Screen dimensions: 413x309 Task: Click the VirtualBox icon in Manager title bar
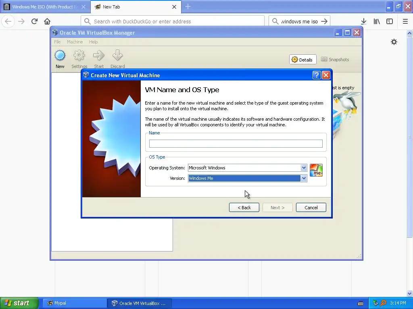(55, 32)
